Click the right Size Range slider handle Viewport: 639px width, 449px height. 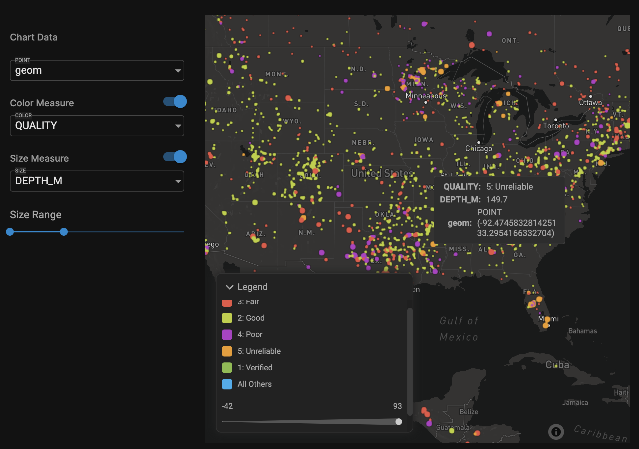click(x=64, y=232)
